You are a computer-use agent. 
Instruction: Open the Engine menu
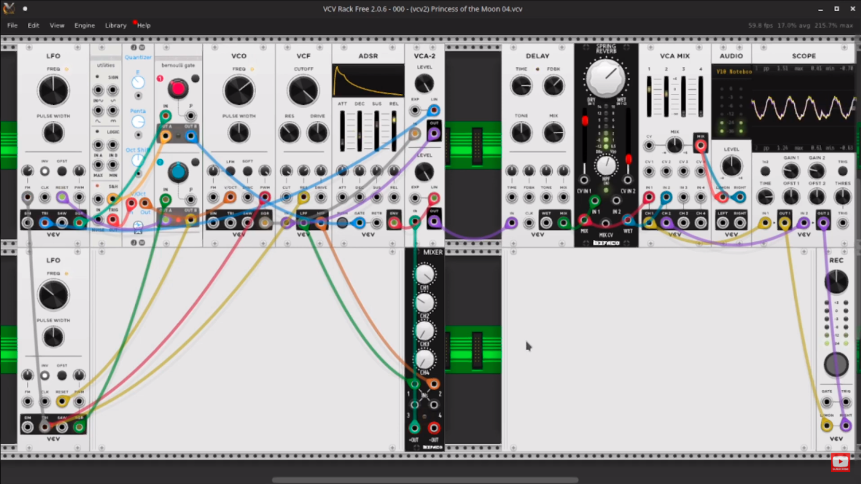[x=85, y=25]
